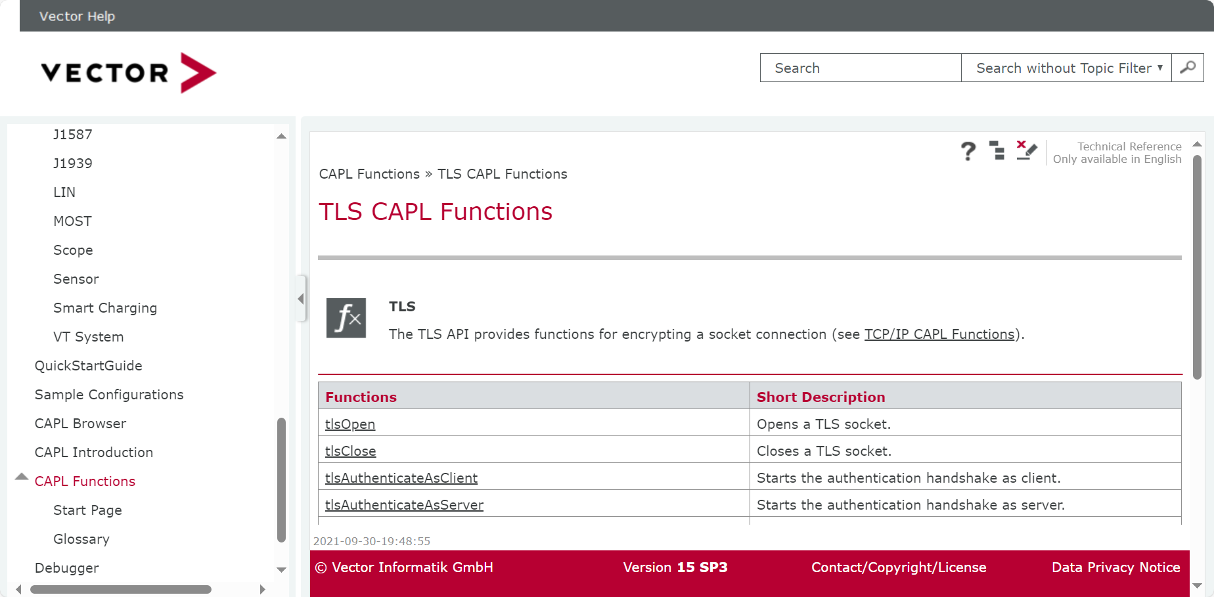This screenshot has height=597, width=1214.
Task: Open the J1587 tree item
Action: [x=73, y=135]
